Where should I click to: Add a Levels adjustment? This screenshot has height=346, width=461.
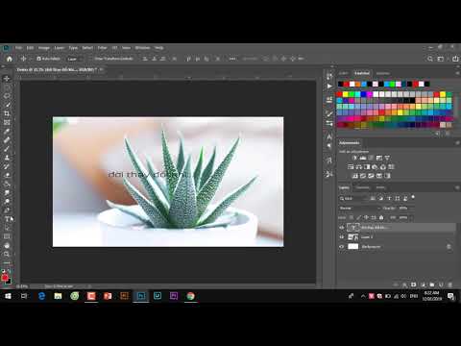tap(363, 158)
